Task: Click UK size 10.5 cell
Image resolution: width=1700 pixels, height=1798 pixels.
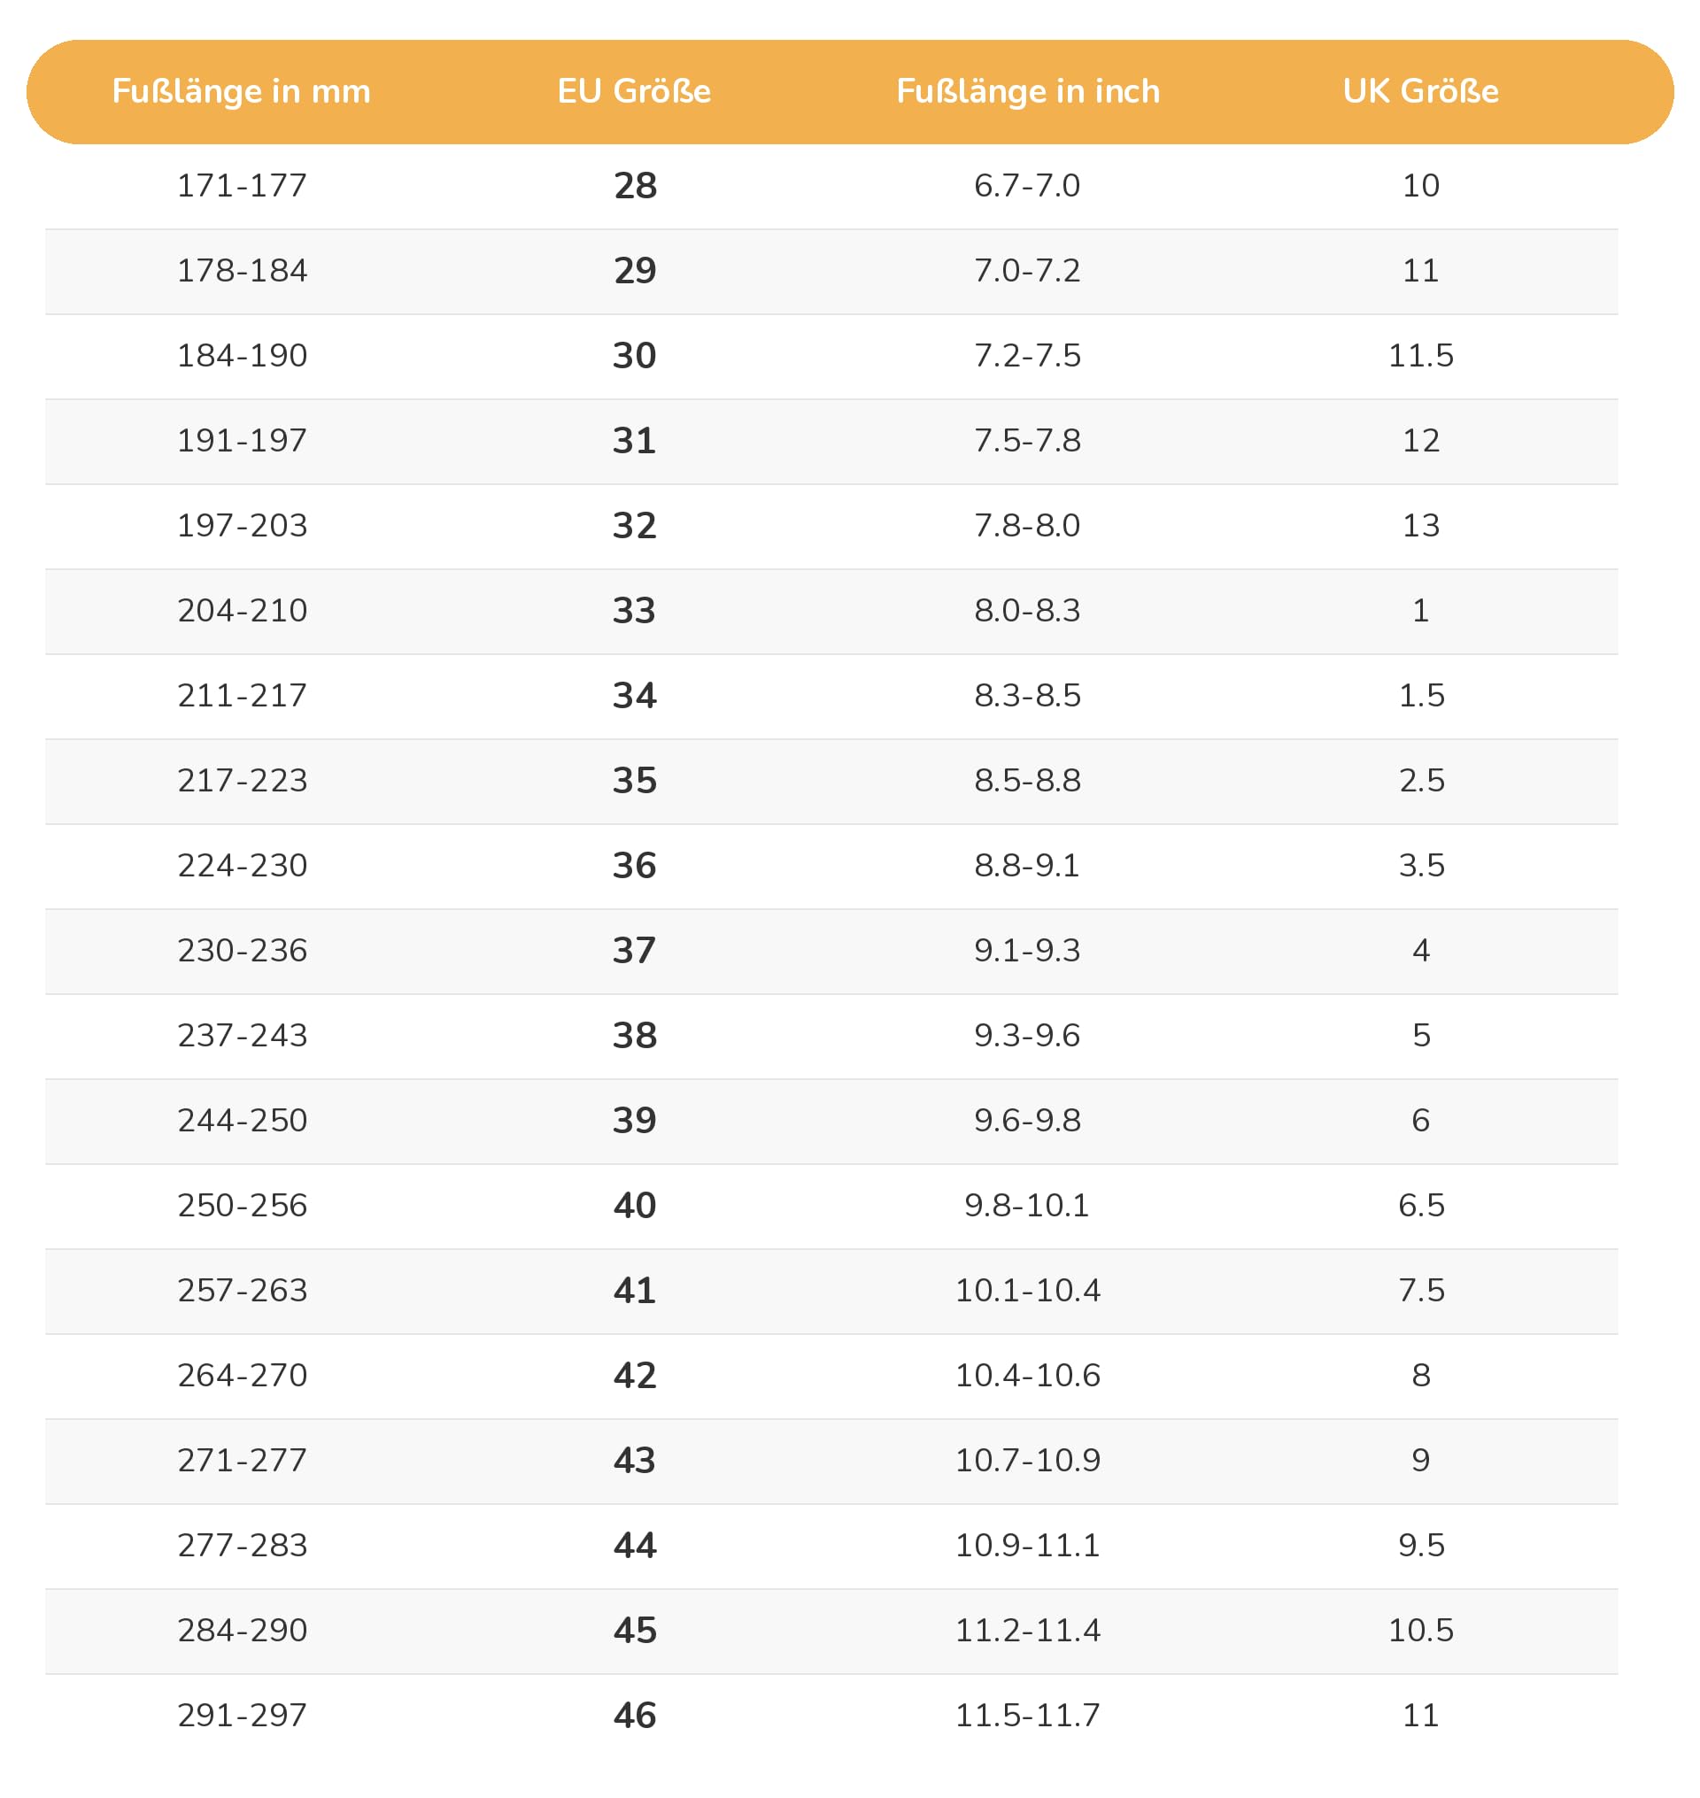Action: (x=1421, y=1630)
